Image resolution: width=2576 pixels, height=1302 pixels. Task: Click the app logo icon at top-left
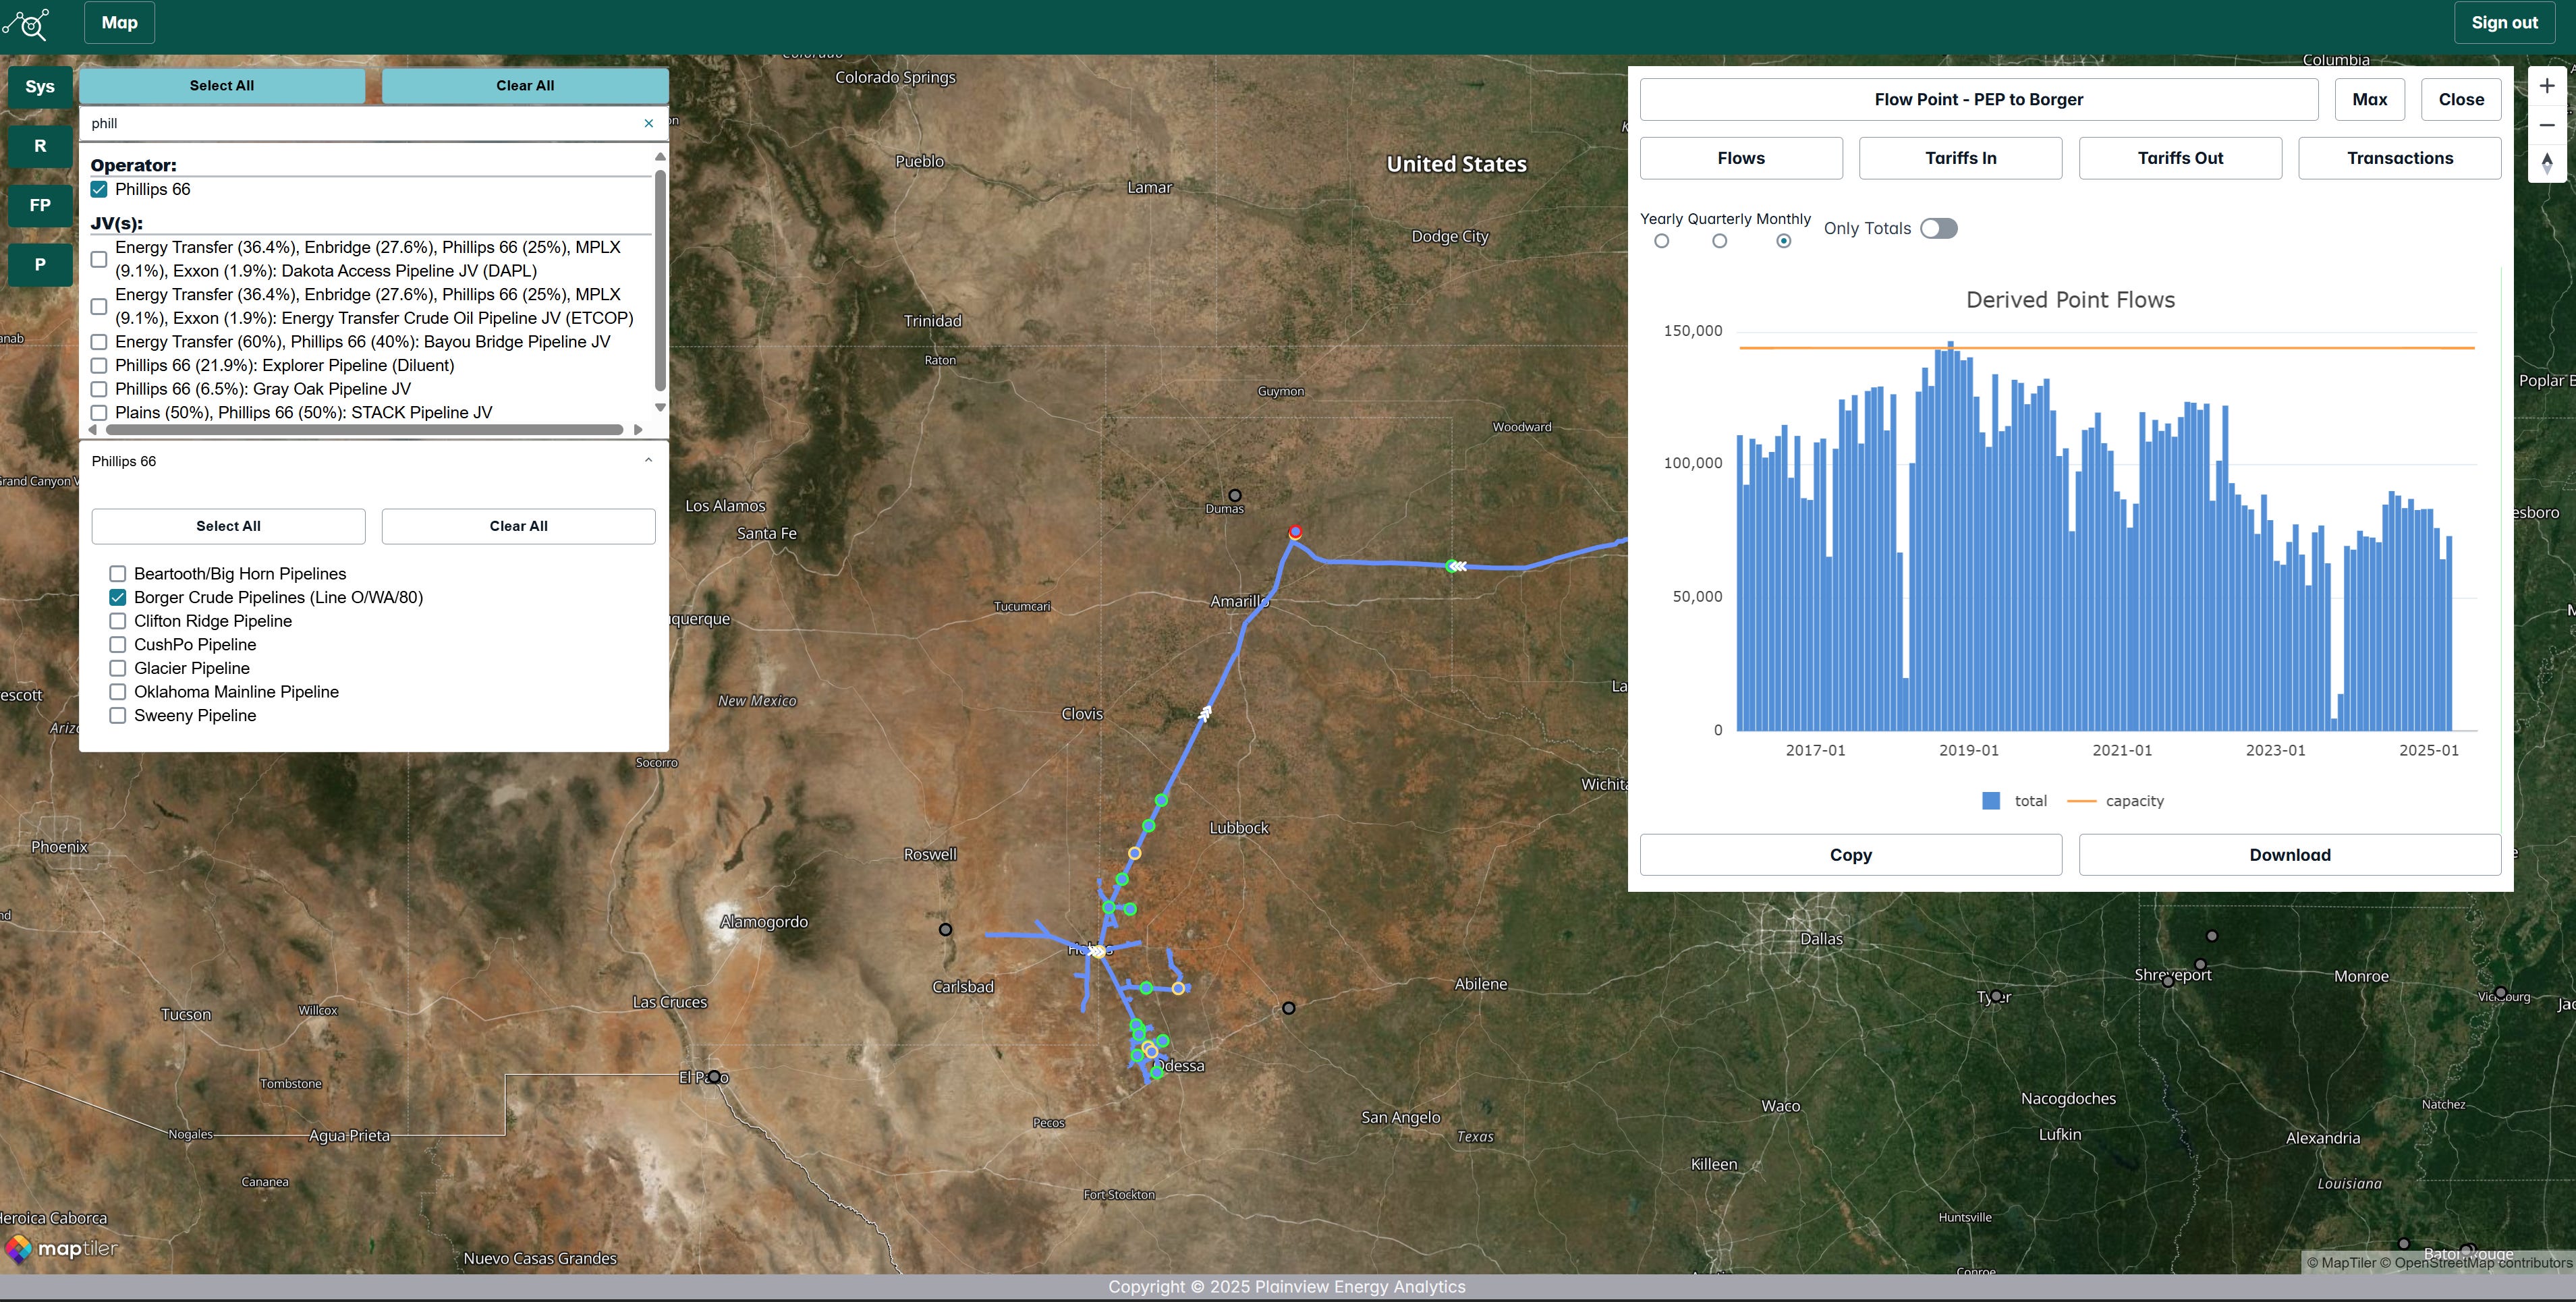[x=28, y=23]
